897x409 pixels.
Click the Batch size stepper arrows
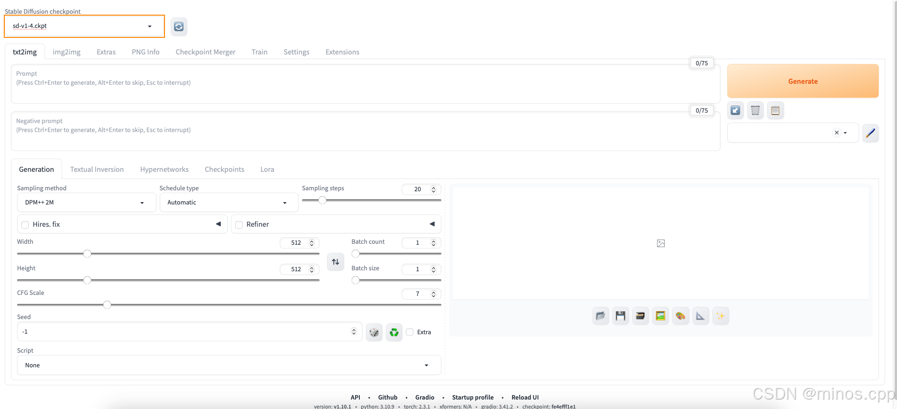(433, 269)
